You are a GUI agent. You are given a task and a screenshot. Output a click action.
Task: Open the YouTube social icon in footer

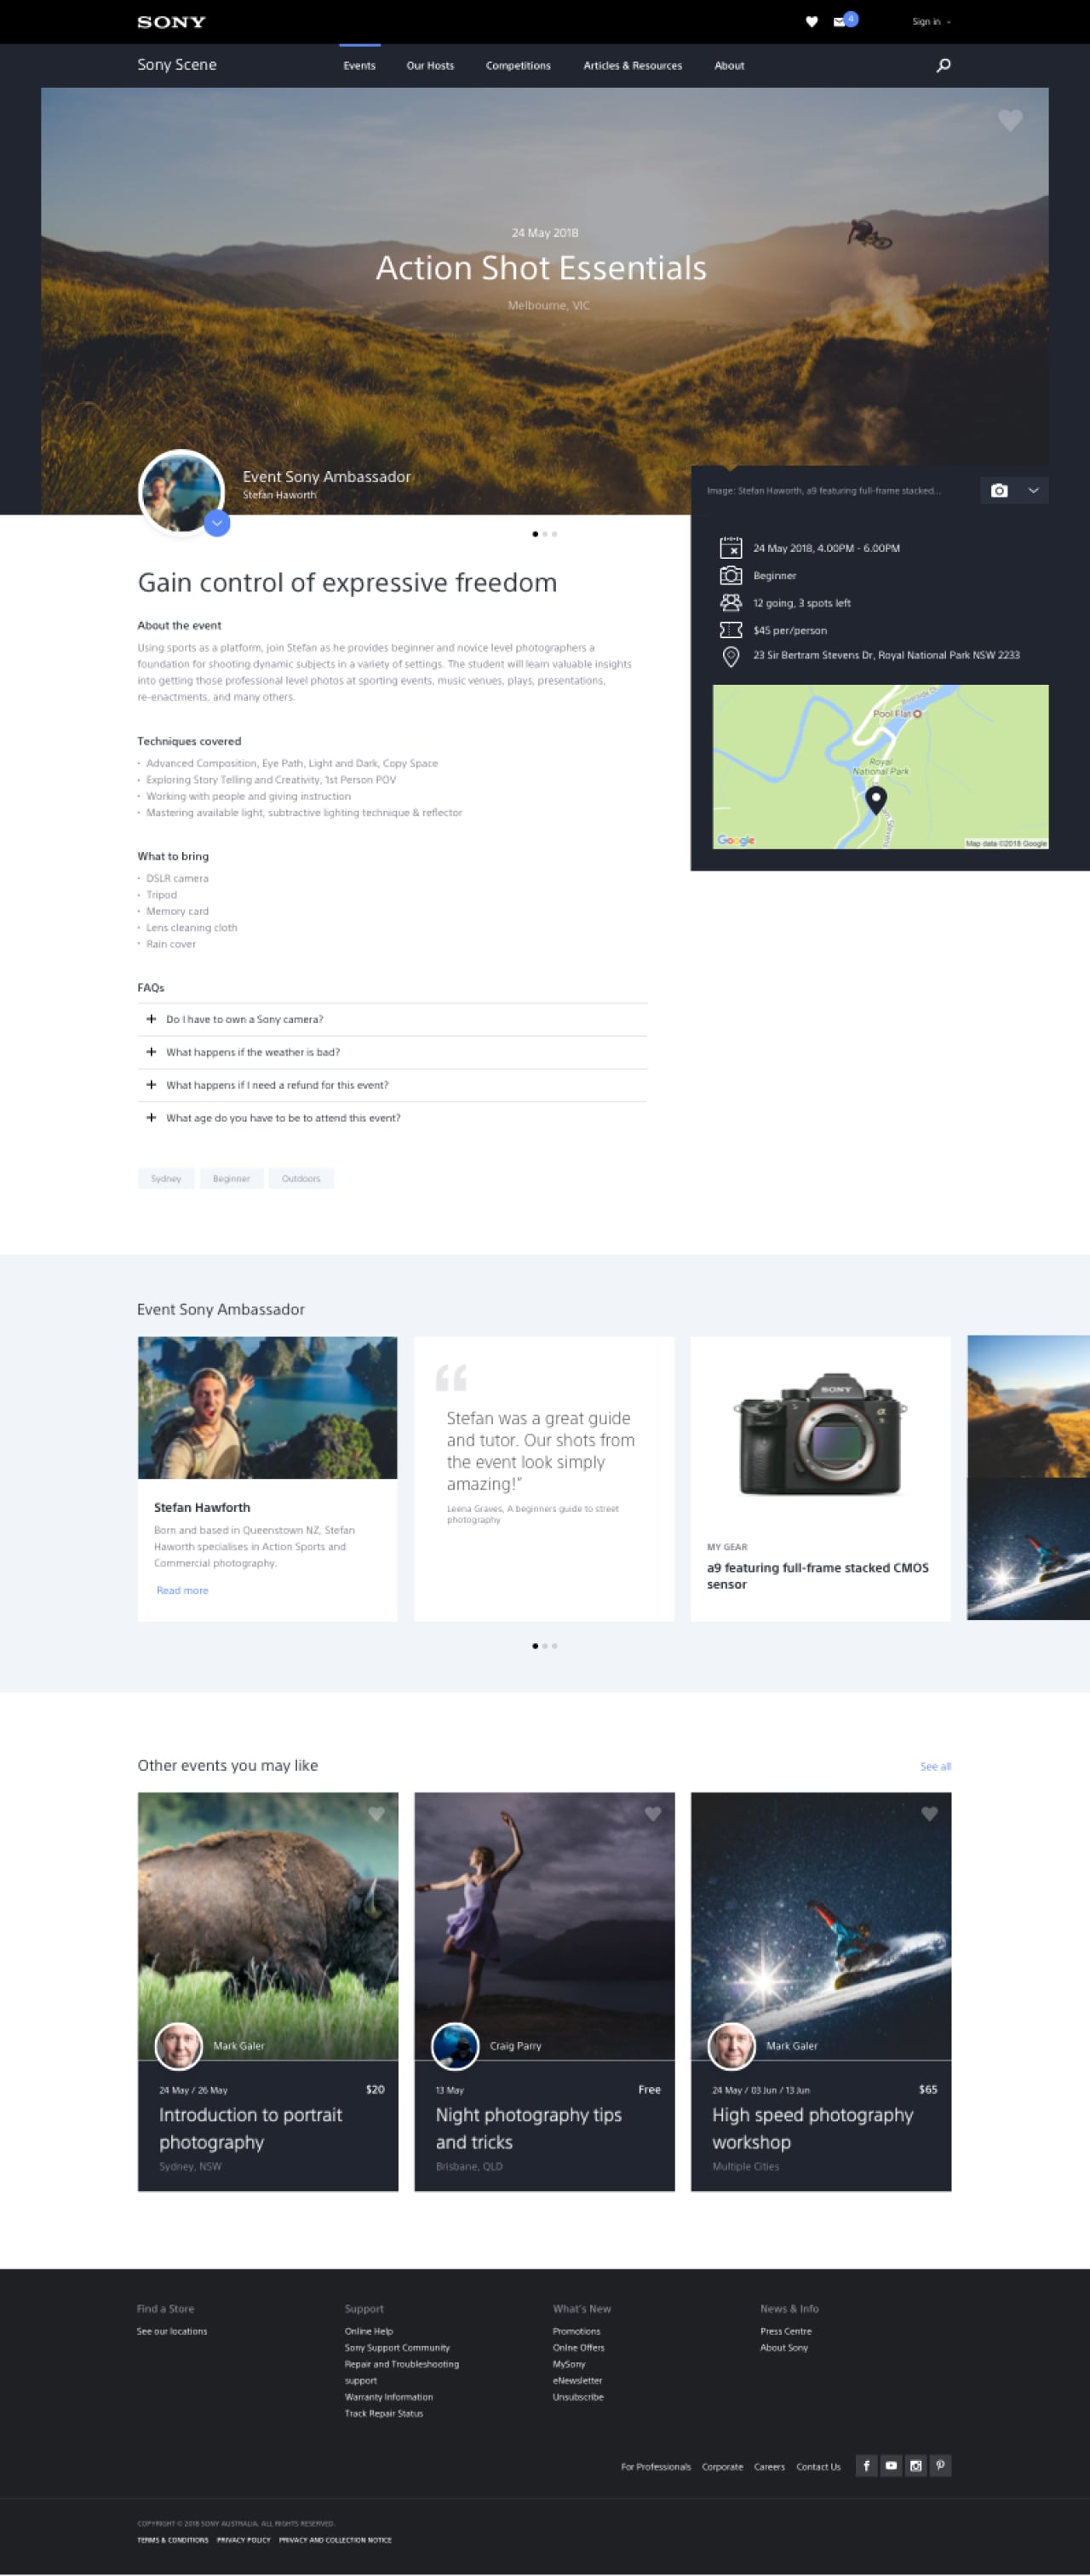(891, 2466)
